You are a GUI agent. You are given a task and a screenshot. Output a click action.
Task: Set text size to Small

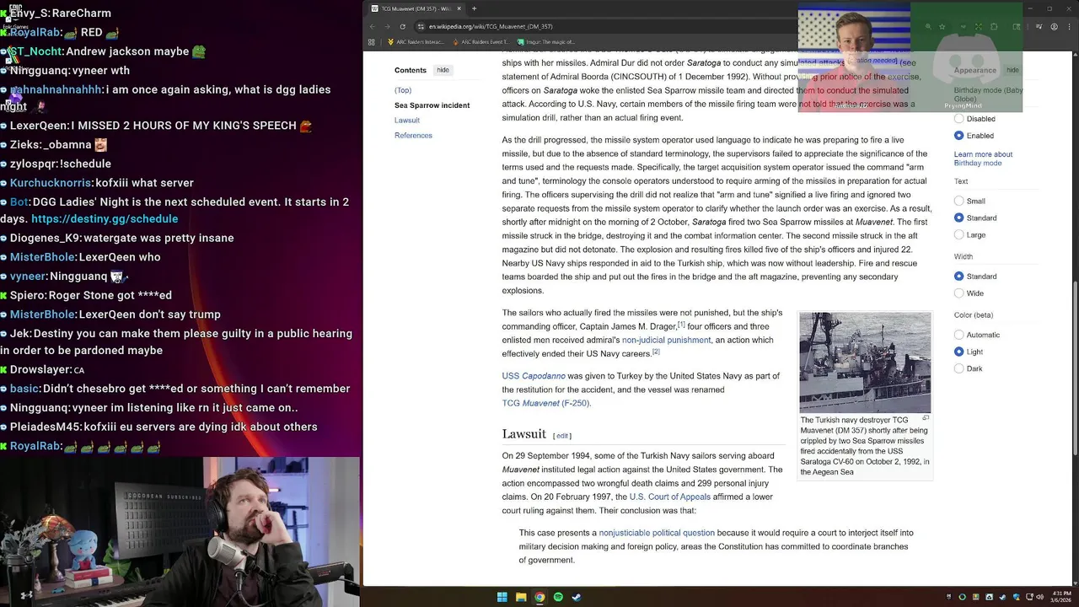point(959,201)
